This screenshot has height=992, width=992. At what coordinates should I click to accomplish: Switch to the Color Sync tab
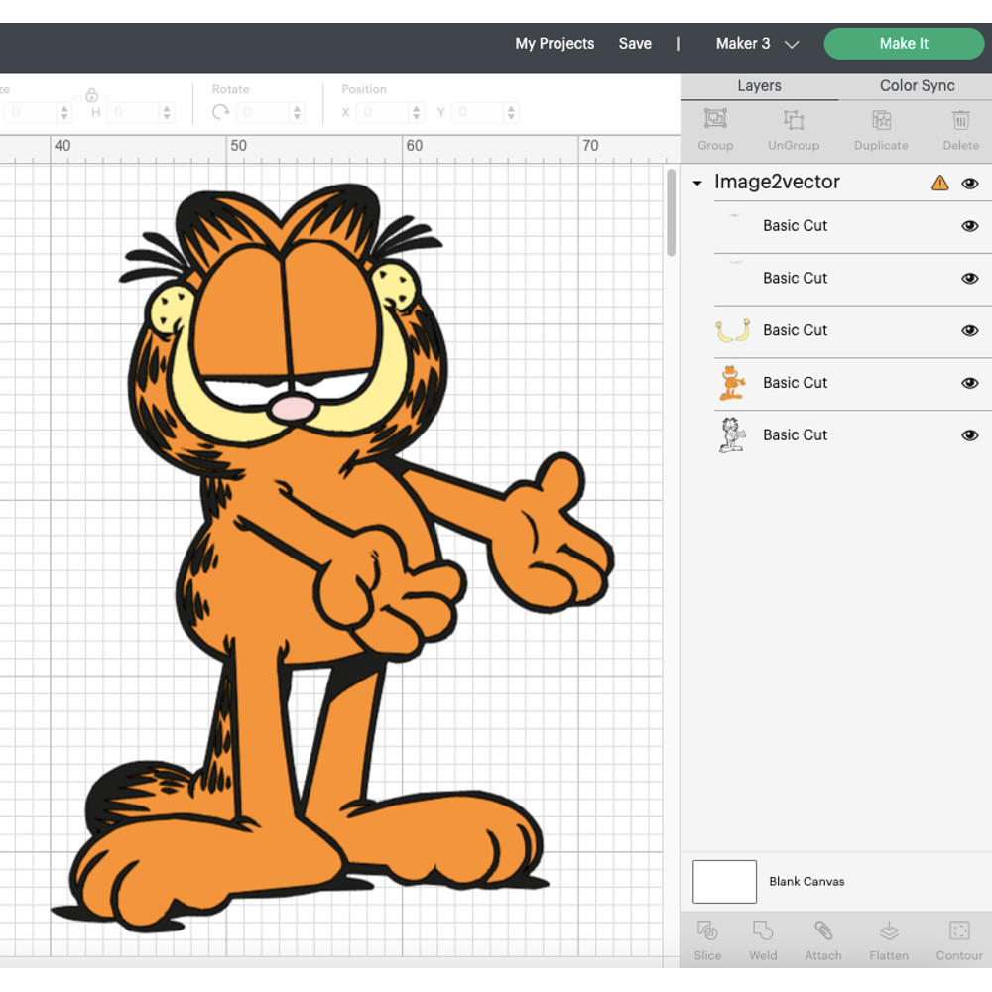click(916, 86)
